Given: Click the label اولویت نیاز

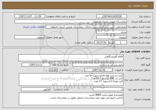Looking at the screenshot, I should pos(145,32).
